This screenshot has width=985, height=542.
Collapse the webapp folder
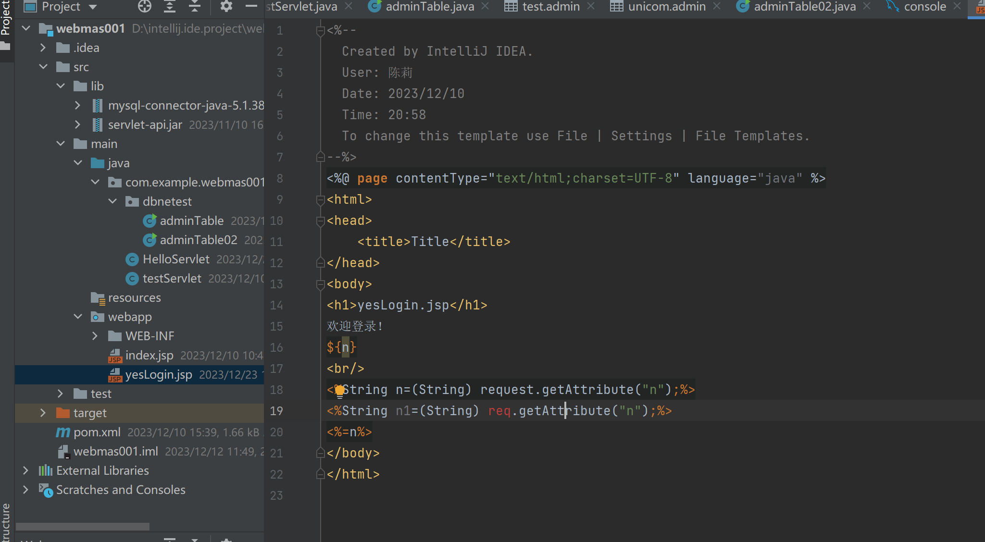click(78, 317)
